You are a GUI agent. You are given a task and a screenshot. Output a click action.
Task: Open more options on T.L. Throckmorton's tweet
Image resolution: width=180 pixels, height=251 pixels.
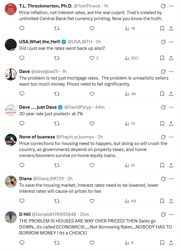[x=171, y=6]
